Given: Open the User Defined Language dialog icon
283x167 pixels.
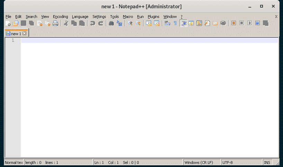Looking at the screenshot, I should point(191,23).
